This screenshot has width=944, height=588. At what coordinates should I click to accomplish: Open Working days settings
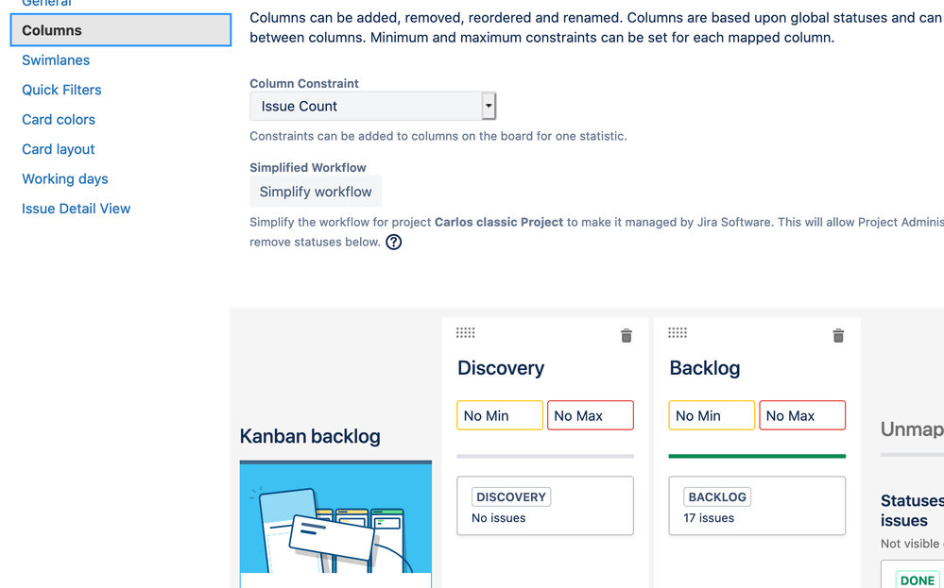click(x=65, y=178)
